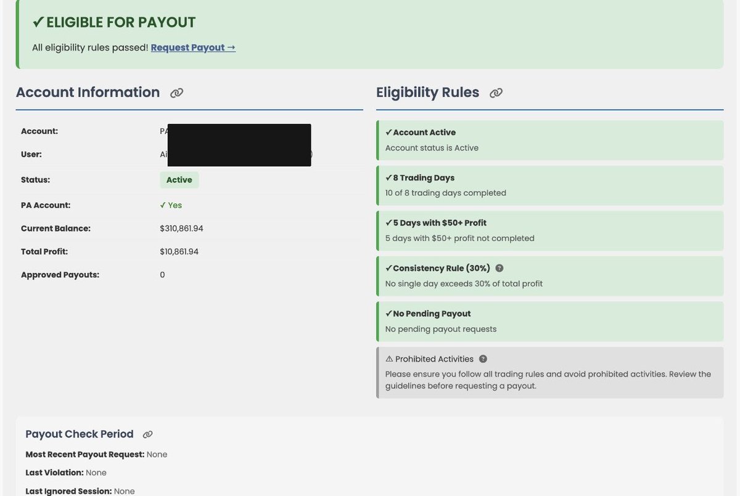Click the Eligibility Rules heading
The width and height of the screenshot is (740, 496).
(x=428, y=92)
